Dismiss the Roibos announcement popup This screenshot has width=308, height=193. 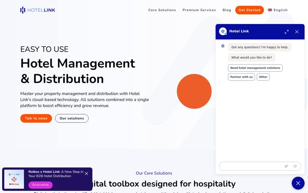pos(86,174)
